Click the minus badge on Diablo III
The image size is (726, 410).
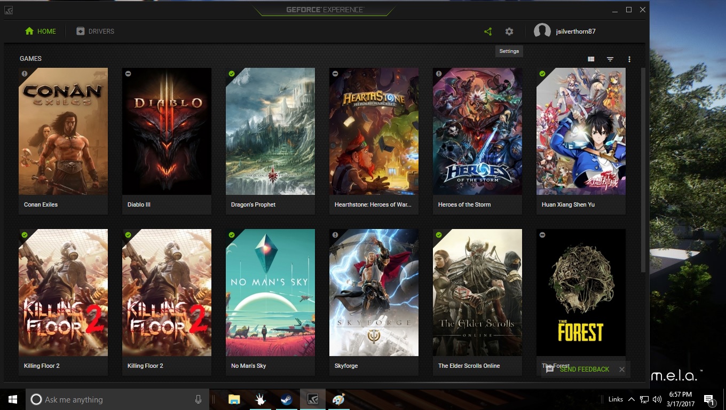(128, 74)
